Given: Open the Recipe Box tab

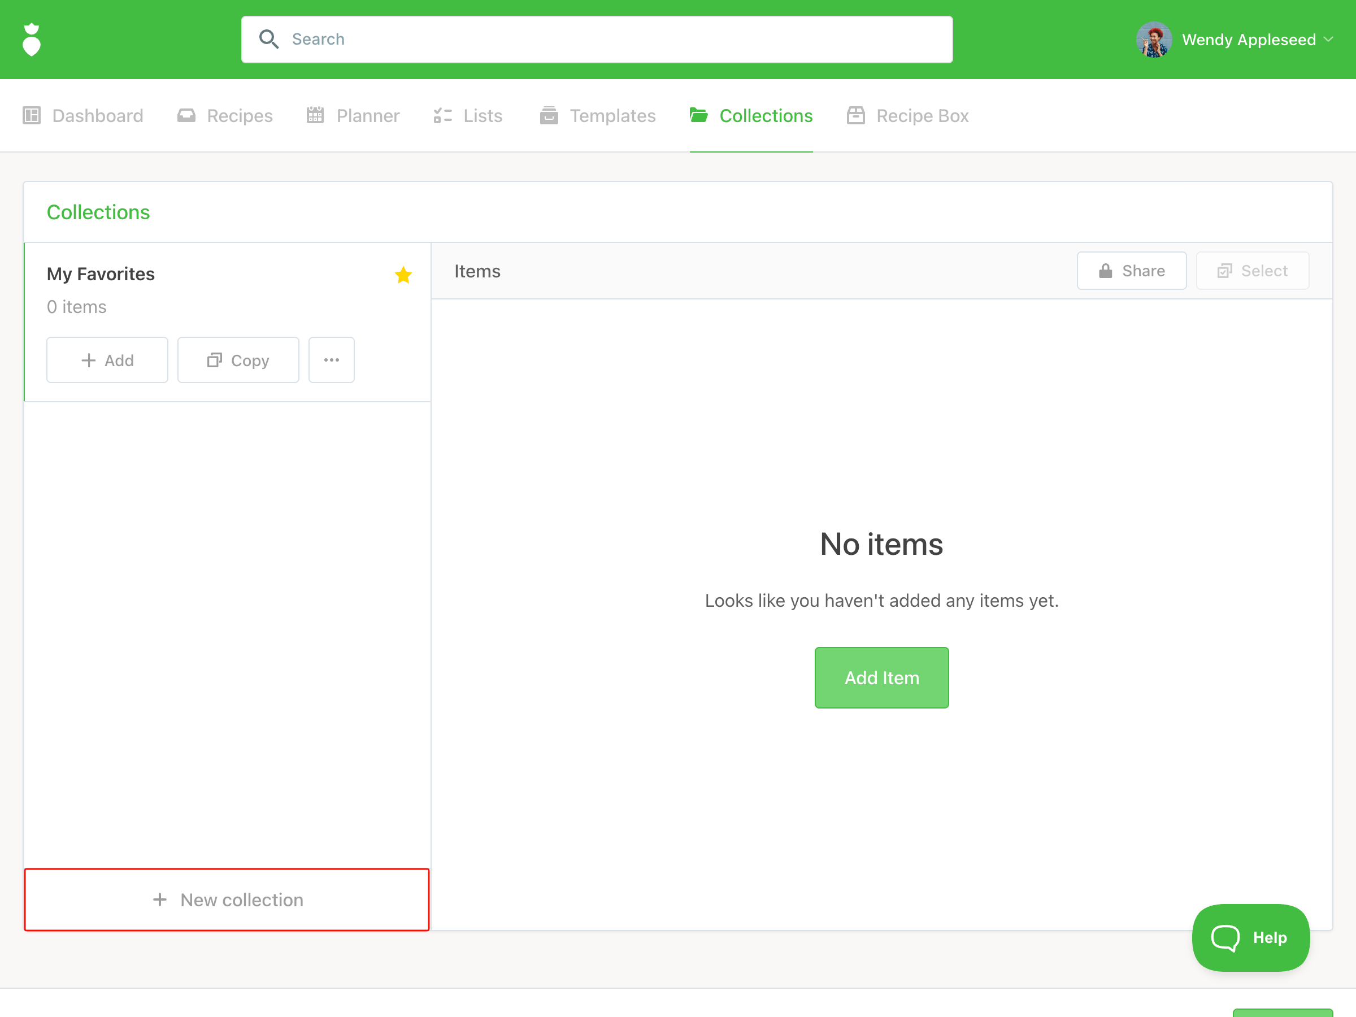Looking at the screenshot, I should pos(907,116).
